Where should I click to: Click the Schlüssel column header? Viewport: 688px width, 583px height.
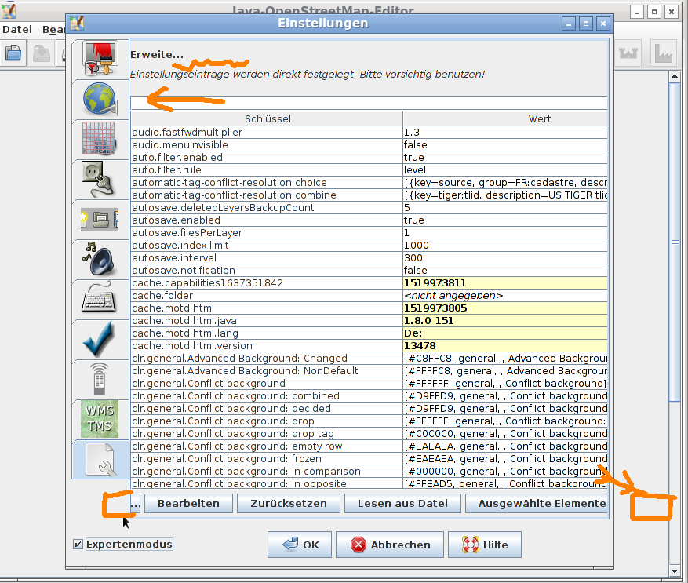(267, 119)
